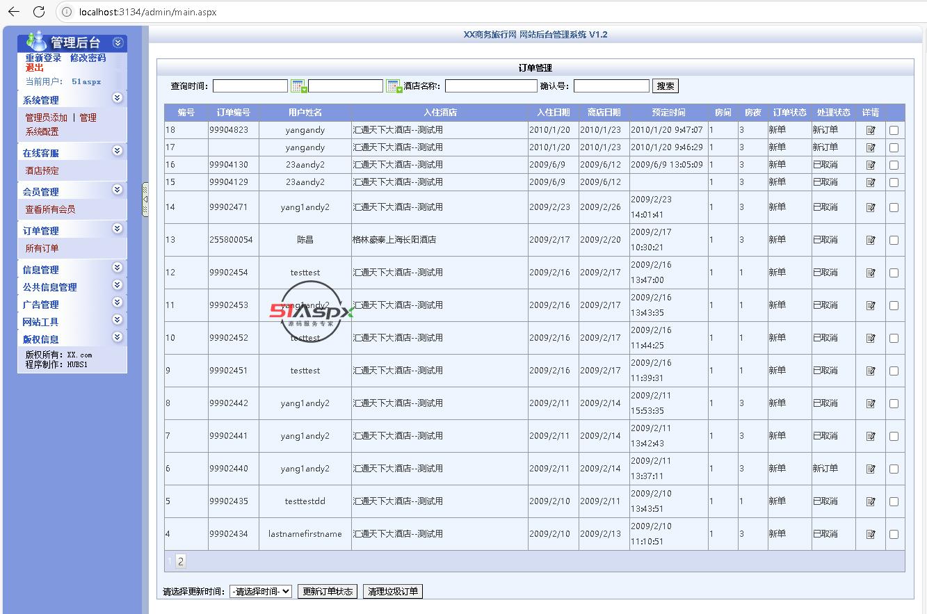
Task: Expand the 网站工具 section
Action: coord(118,320)
